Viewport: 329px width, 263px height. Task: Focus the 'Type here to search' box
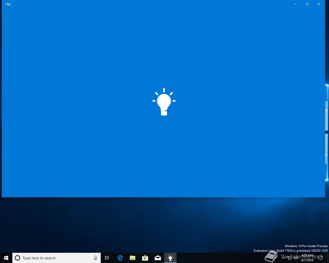[57, 258]
